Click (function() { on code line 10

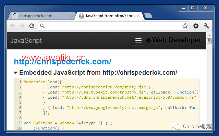point(49,128)
